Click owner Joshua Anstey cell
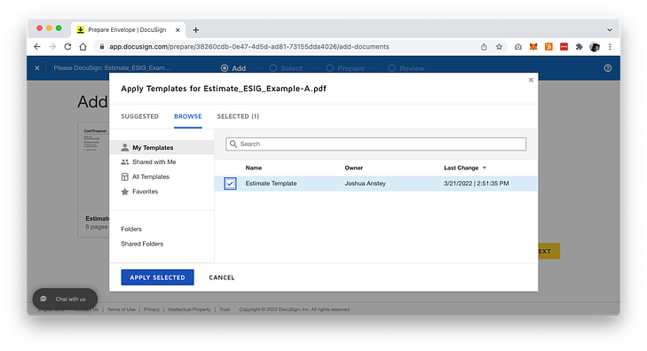 [x=365, y=183]
